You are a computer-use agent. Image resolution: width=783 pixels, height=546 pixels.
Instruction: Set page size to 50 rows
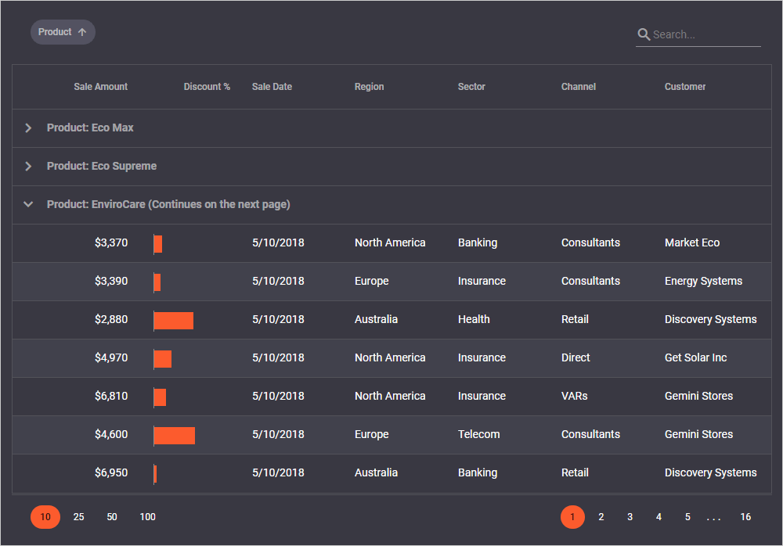[112, 517]
